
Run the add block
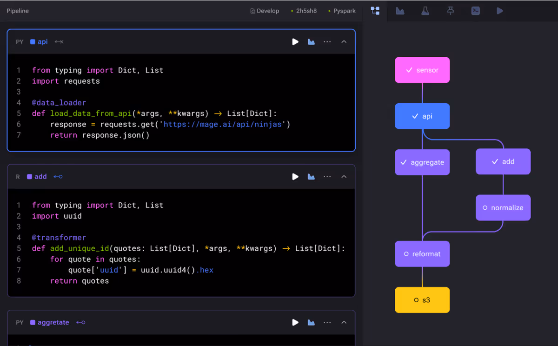[295, 177]
